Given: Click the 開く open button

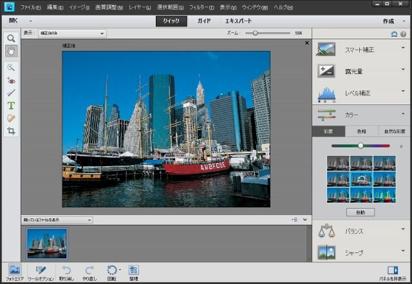Looking at the screenshot, I should (14, 21).
